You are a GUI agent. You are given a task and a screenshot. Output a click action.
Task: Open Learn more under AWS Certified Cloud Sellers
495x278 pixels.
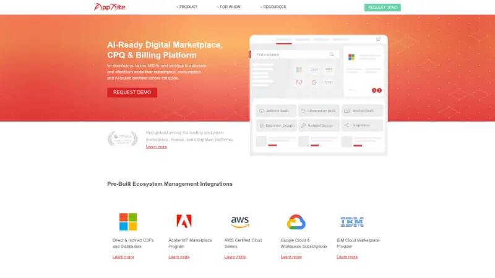(235, 257)
